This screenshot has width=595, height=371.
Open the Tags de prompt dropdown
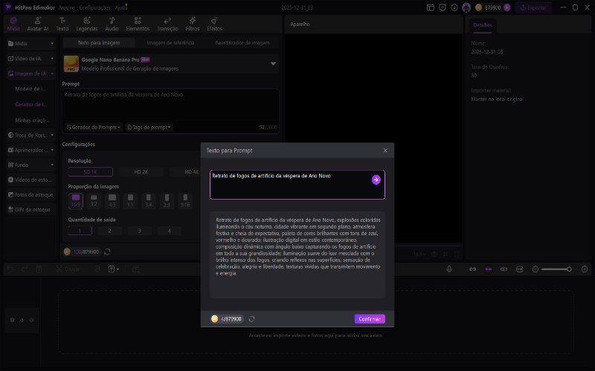point(149,127)
